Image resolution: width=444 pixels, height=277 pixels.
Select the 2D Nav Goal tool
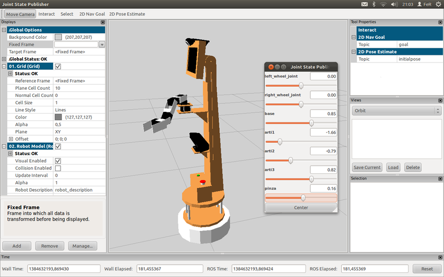pyautogui.click(x=91, y=14)
